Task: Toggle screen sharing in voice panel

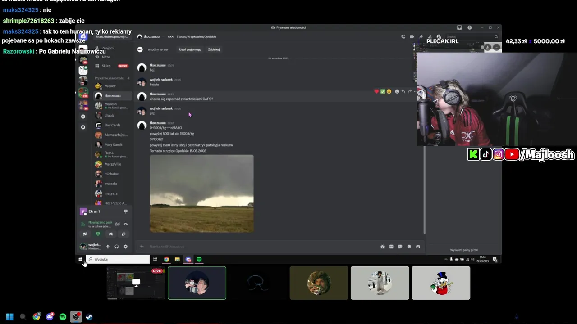Action: point(98,234)
